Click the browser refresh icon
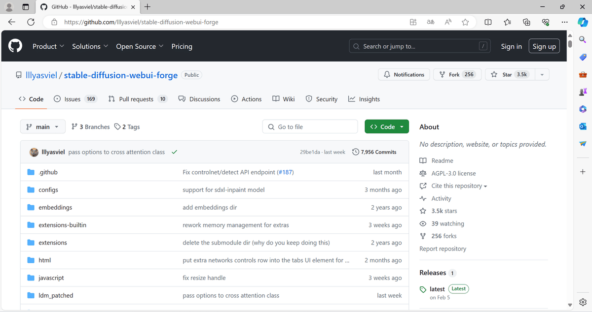 tap(31, 22)
